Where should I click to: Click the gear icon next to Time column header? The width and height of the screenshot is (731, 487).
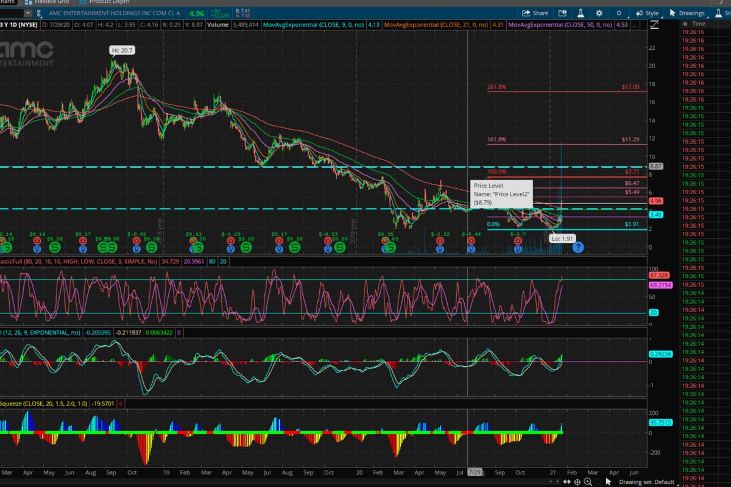[x=686, y=23]
